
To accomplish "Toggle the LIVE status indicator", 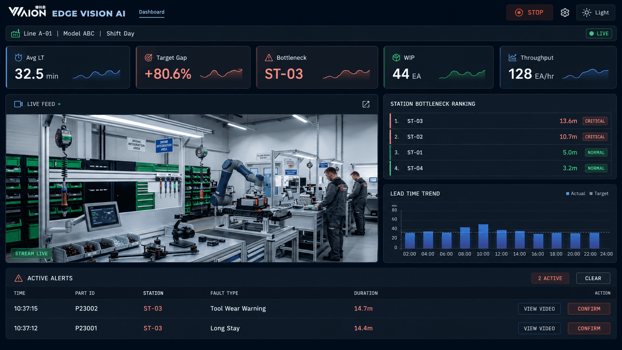I will point(599,33).
